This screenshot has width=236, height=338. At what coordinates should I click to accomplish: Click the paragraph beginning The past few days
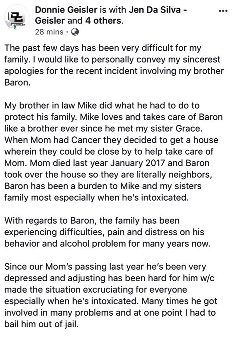click(114, 65)
